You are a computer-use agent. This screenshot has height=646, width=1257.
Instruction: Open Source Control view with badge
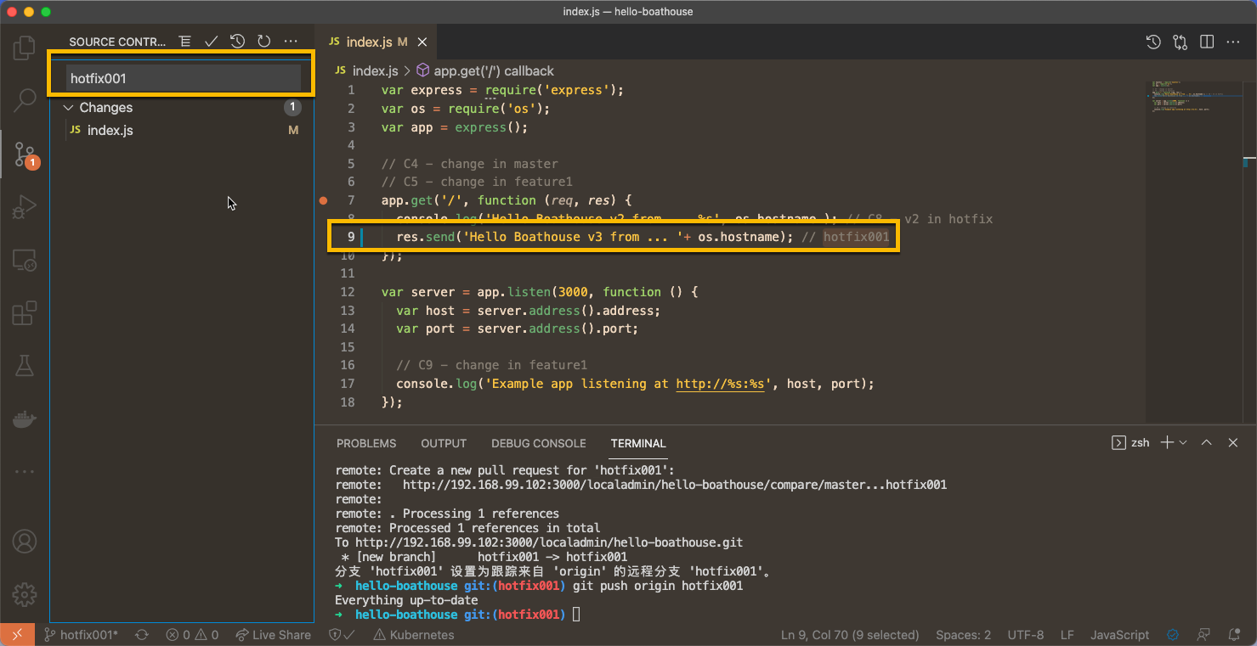click(x=25, y=154)
